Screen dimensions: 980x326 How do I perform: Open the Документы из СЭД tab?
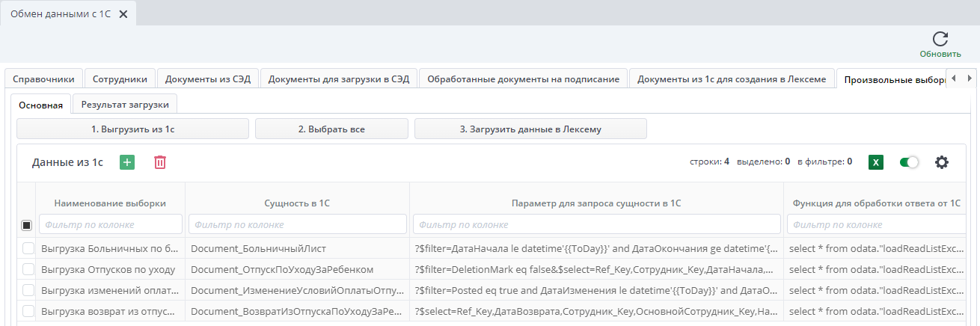pos(208,79)
